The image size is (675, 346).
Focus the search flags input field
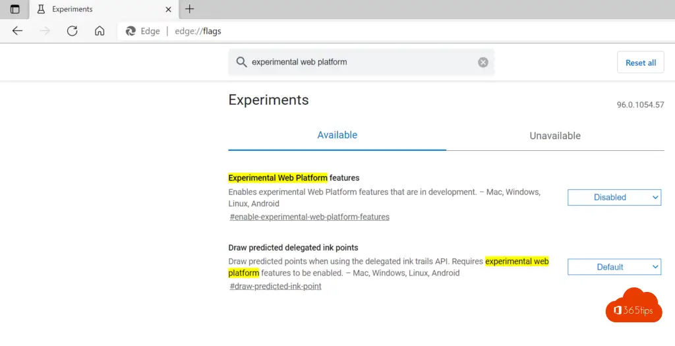pos(359,62)
